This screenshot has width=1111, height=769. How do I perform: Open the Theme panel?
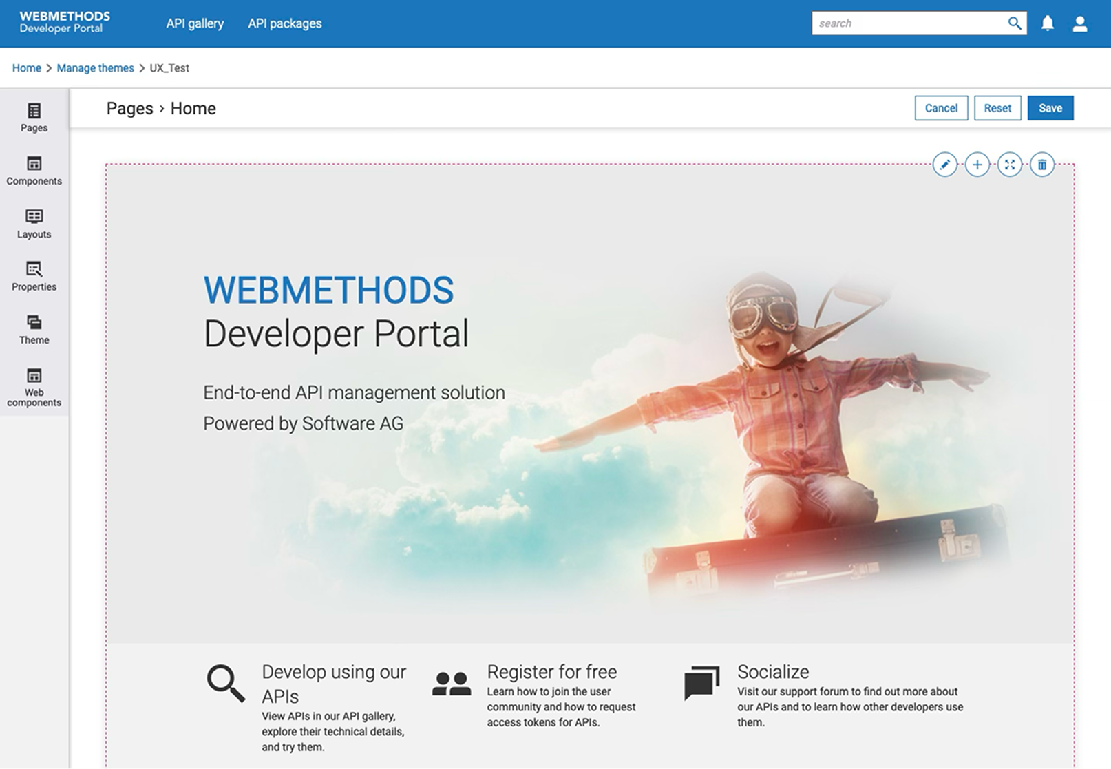[34, 330]
